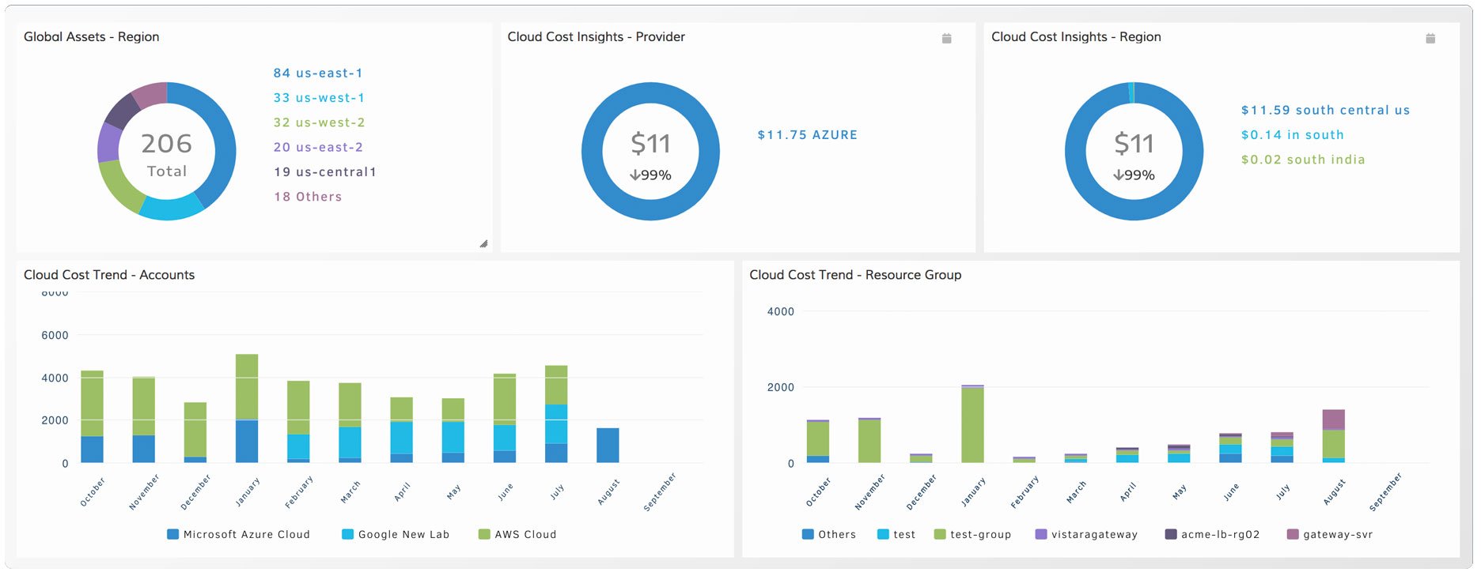Click September axis label in Resource Group chart
Screen dimensions: 1481x572
pos(1385,492)
